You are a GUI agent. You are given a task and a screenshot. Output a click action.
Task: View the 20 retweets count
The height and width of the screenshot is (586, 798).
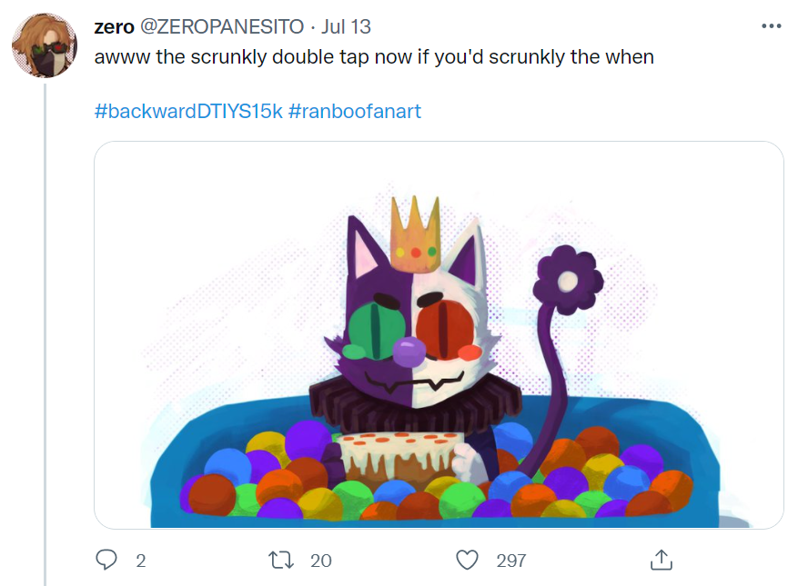[x=319, y=561]
